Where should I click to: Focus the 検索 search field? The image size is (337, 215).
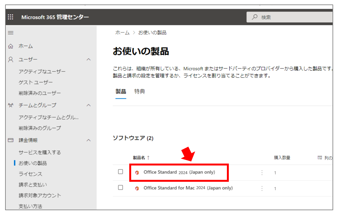pos(289,17)
